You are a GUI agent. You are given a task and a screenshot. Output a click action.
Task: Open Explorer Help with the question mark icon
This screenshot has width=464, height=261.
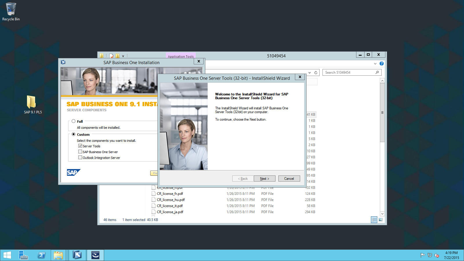pyautogui.click(x=381, y=64)
